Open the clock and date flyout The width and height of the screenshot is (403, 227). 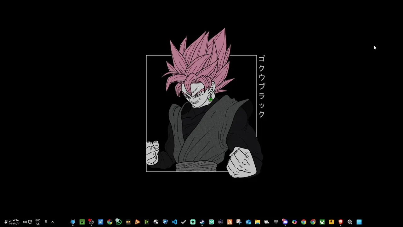click(14, 222)
